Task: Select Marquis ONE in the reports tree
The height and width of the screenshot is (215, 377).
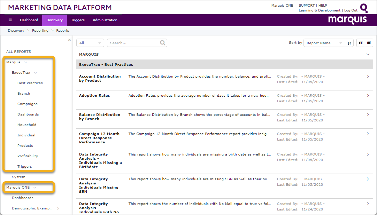Action: click(18, 188)
